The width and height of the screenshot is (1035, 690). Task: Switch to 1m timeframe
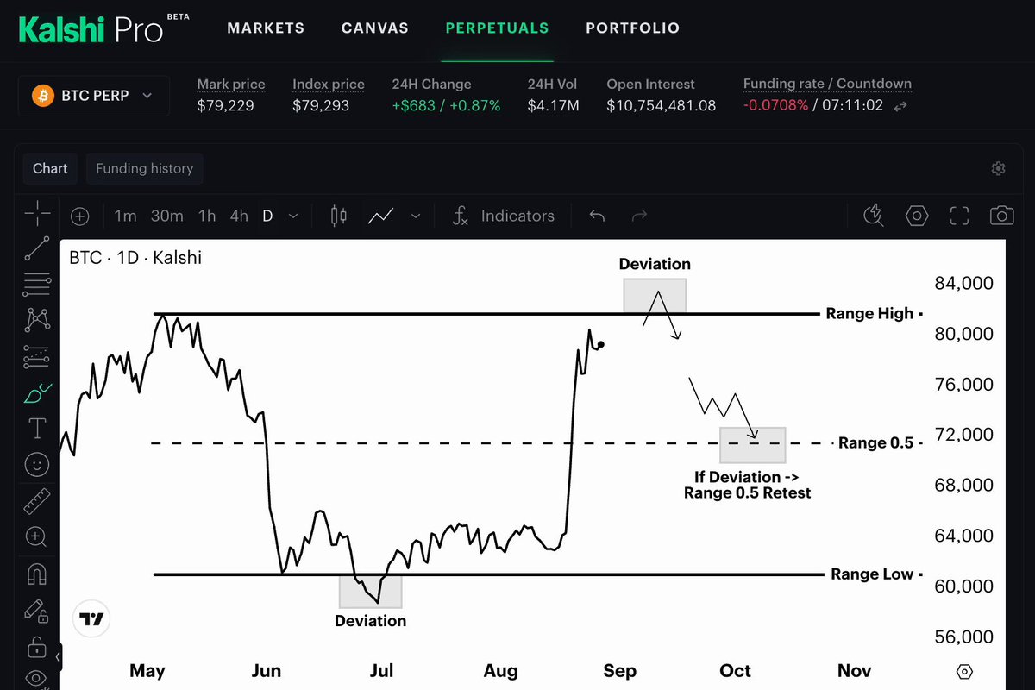click(126, 216)
